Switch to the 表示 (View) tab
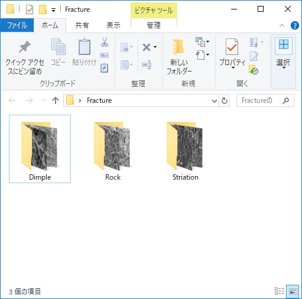Image resolution: width=302 pixels, height=299 pixels. (113, 25)
